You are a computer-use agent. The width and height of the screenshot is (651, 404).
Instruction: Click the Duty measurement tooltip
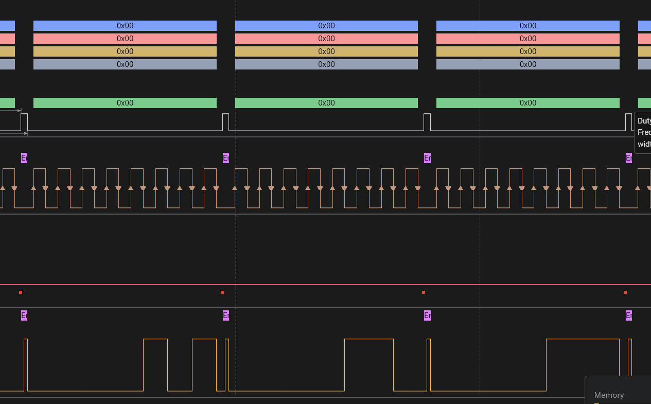pyautogui.click(x=643, y=132)
